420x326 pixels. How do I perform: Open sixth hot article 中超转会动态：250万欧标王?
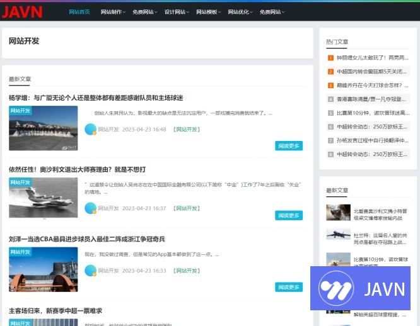(372, 126)
